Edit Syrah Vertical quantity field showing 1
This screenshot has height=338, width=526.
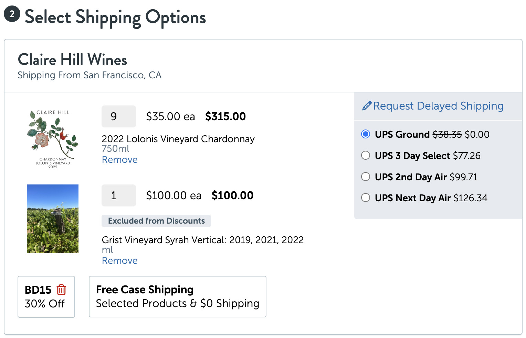119,195
